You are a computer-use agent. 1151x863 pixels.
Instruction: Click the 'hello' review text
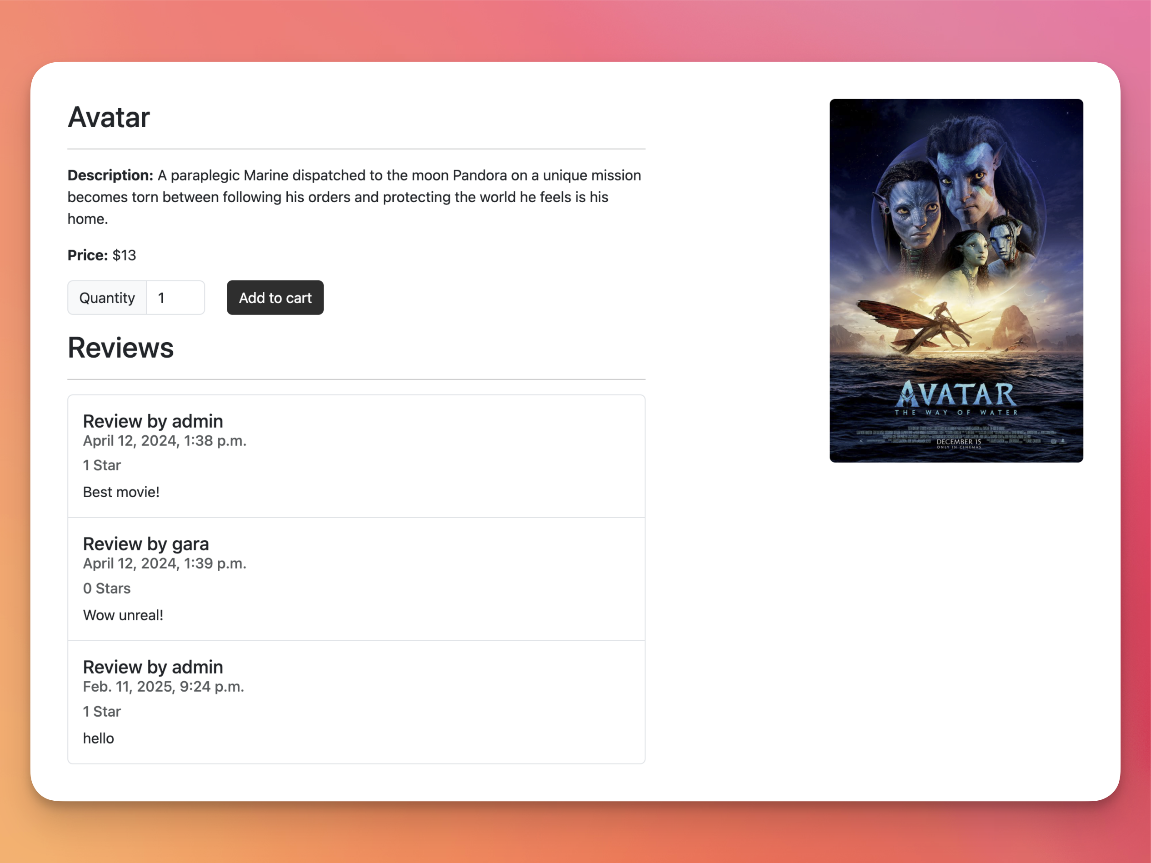point(98,738)
